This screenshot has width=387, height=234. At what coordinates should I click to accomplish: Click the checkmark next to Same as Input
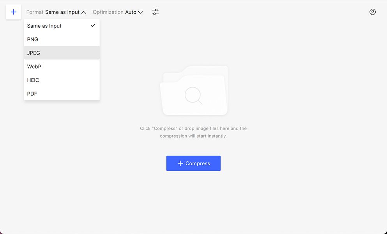click(x=93, y=26)
